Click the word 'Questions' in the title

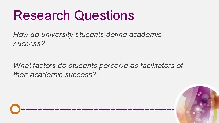coord(104,16)
